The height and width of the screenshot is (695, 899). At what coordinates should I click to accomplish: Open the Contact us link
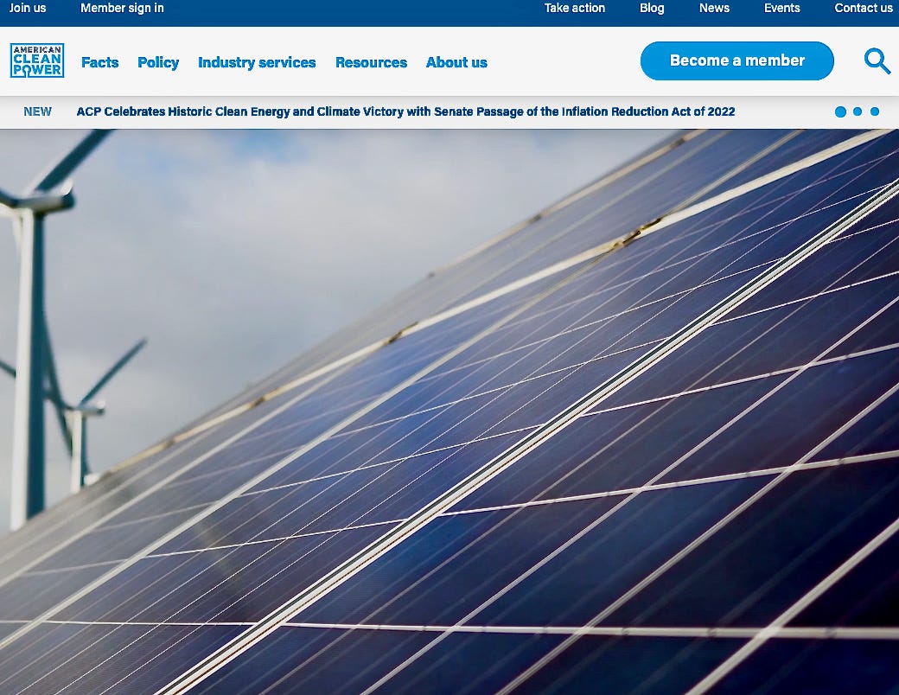point(864,8)
